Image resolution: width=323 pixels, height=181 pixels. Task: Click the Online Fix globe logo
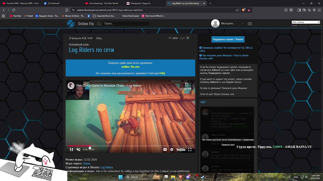click(x=71, y=24)
